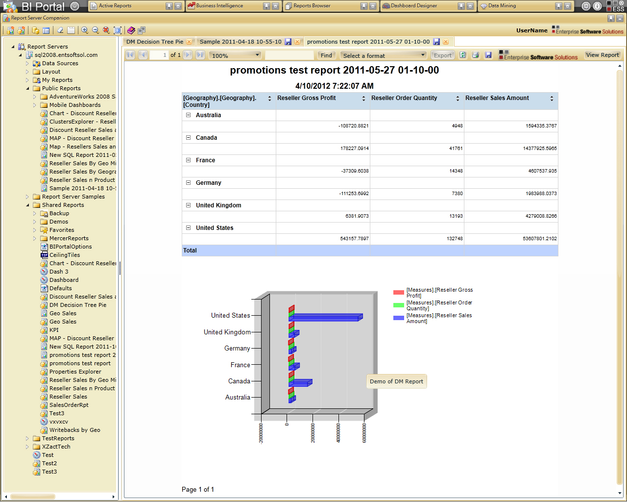Close the DM Decision Tree Pie tab
Viewport: 627px width, 502px height.
pos(189,42)
